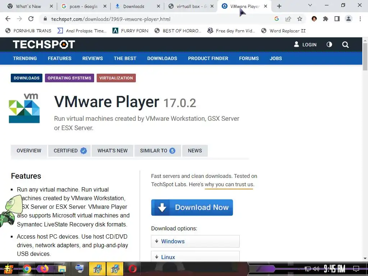This screenshot has height=276, width=368.
Task: Click the VMware Player logo image
Action: coord(24,108)
